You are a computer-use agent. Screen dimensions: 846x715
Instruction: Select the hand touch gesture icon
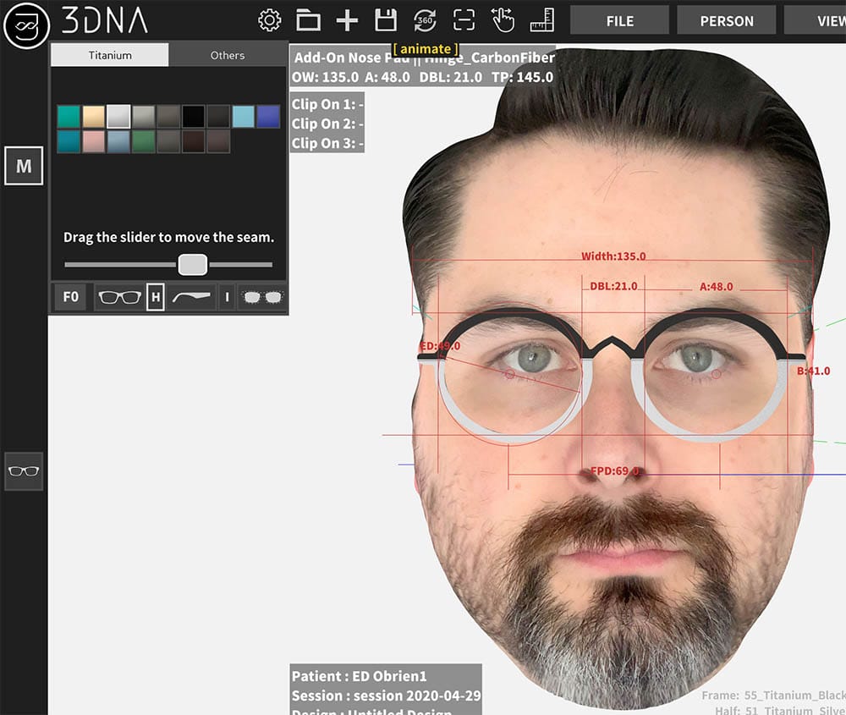503,21
